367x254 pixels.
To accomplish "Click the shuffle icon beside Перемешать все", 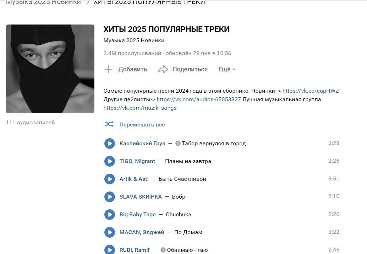I will pyautogui.click(x=109, y=124).
